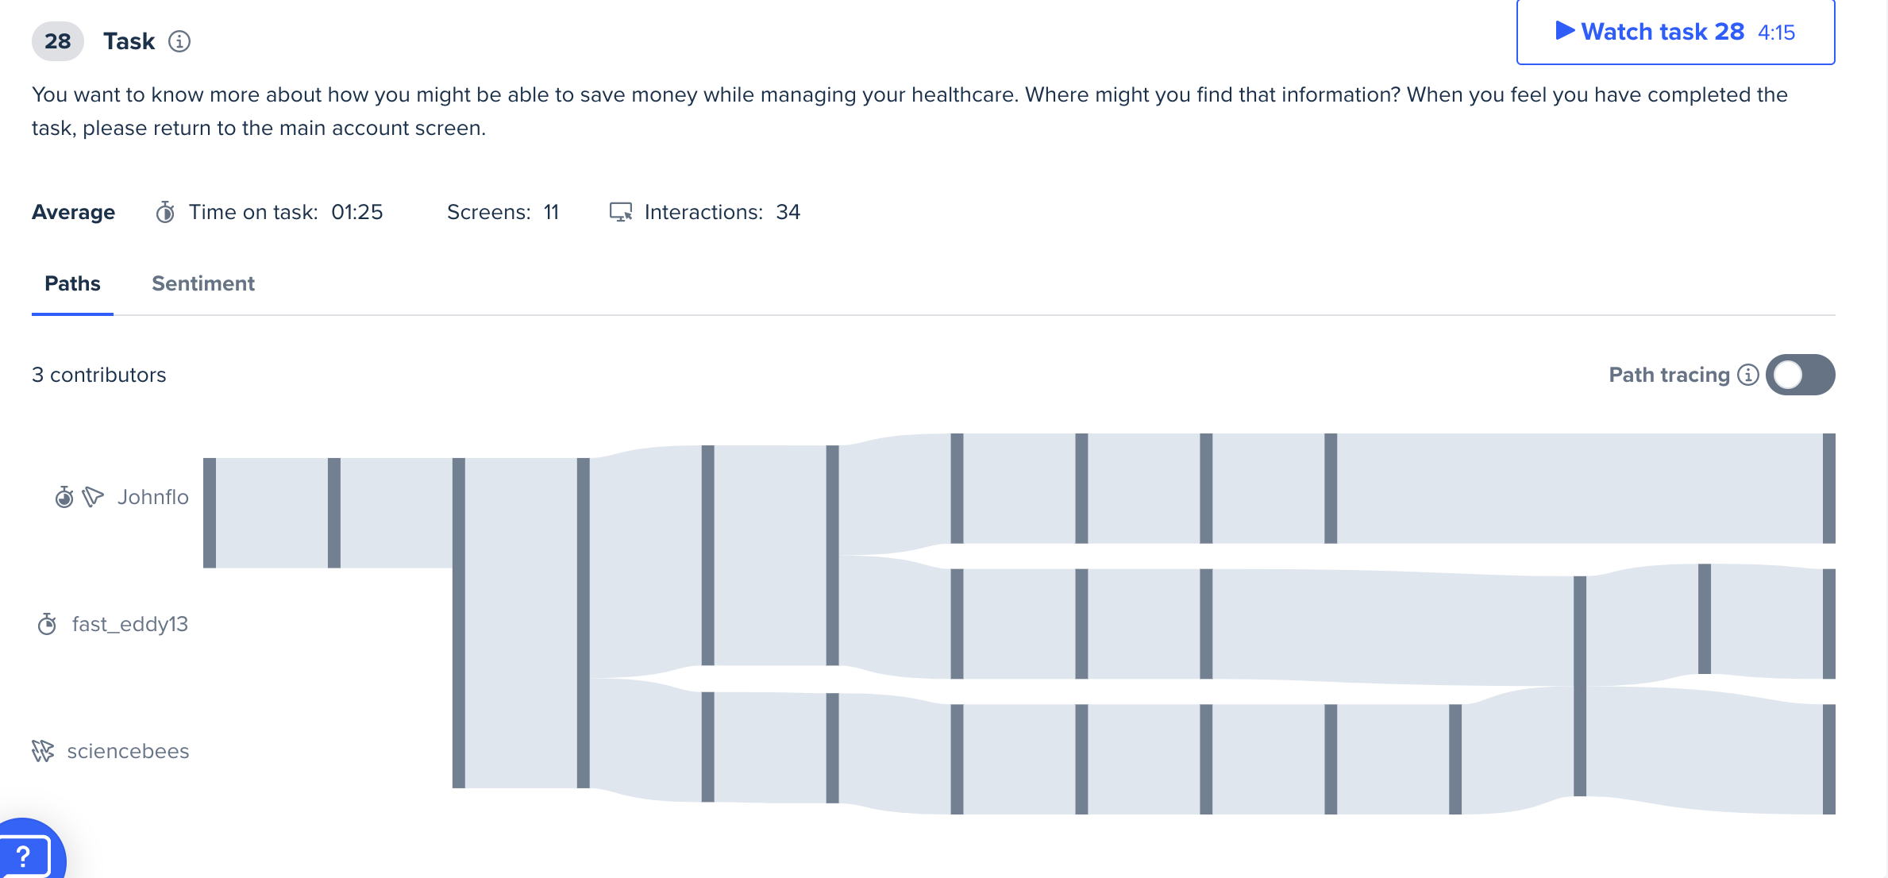Click the play triangle on Watch task

coord(1564,31)
